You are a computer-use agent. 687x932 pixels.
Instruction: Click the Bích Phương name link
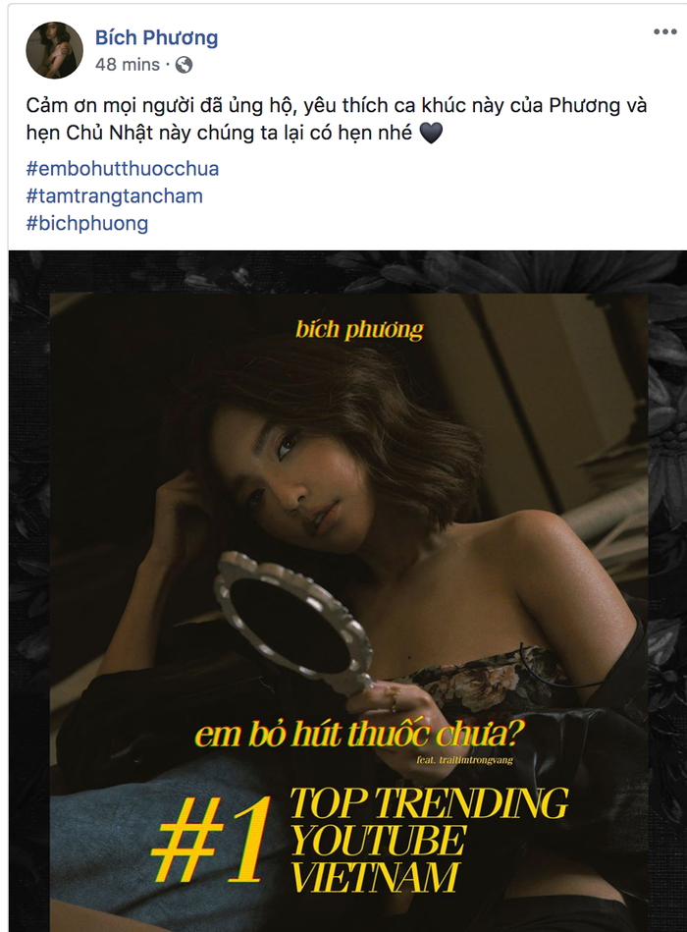point(157,37)
